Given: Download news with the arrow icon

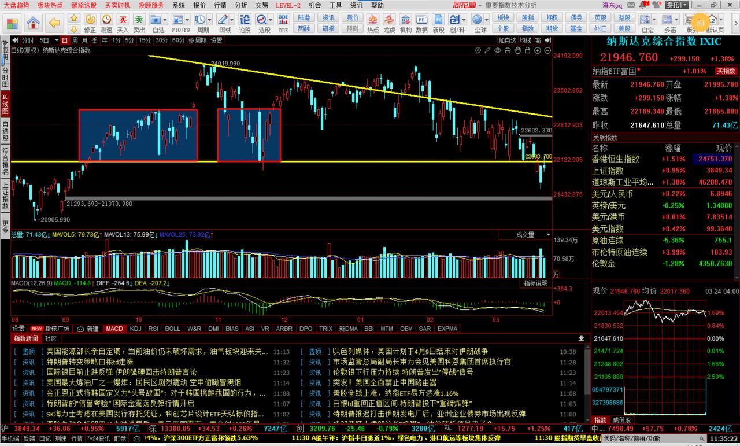Looking at the screenshot, I should click(581, 338).
